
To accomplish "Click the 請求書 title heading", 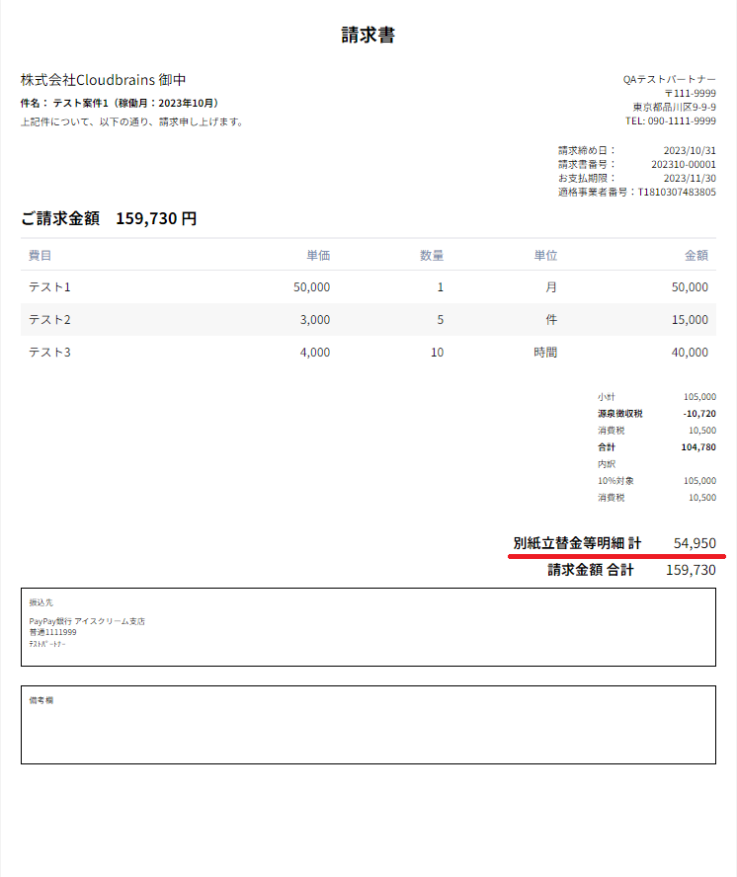I will click(x=368, y=36).
